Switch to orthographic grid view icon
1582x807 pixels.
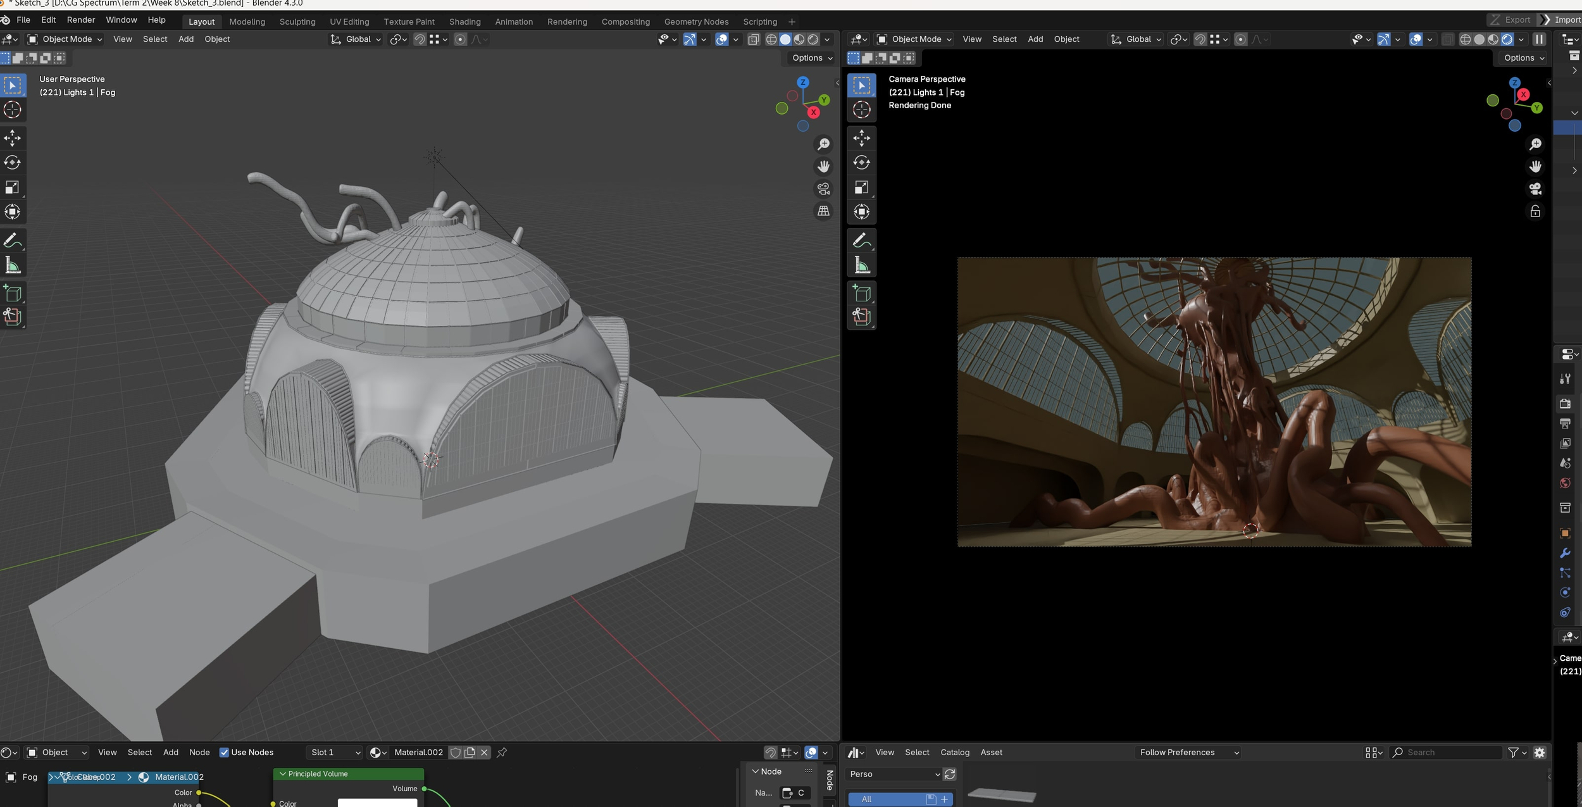[x=823, y=211]
